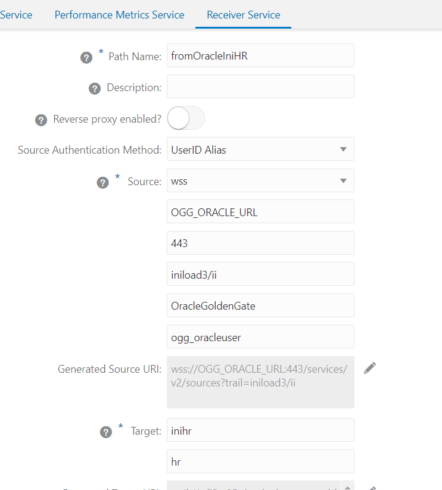442x490 pixels.
Task: Click the OracleGoldenGate domain field
Action: (x=260, y=305)
